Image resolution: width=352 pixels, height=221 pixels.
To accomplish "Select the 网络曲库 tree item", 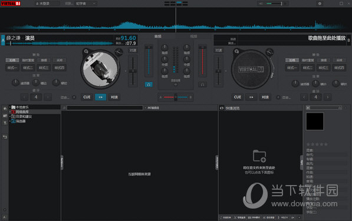I will point(22,112).
